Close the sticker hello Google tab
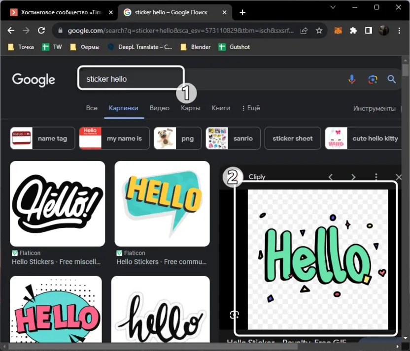This screenshot has width=410, height=351. (x=224, y=12)
